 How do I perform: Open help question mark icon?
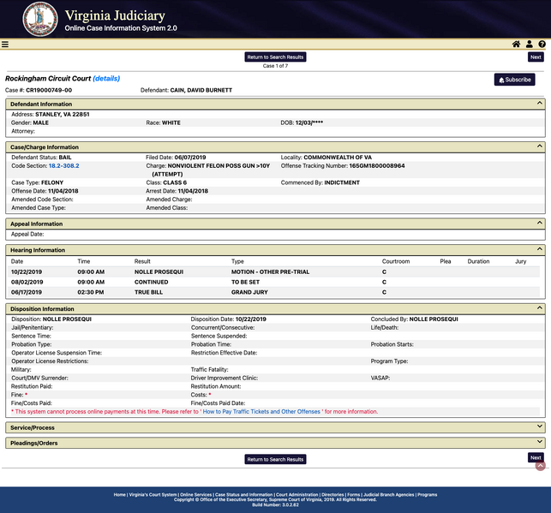[542, 45]
